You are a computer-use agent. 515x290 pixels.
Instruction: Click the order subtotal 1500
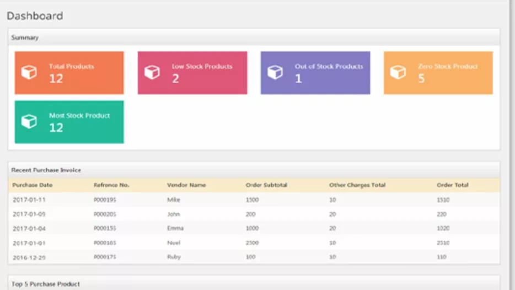252,200
